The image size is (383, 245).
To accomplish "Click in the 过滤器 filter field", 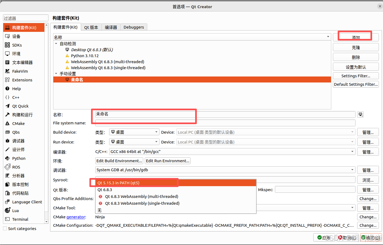I will tap(26, 18).
